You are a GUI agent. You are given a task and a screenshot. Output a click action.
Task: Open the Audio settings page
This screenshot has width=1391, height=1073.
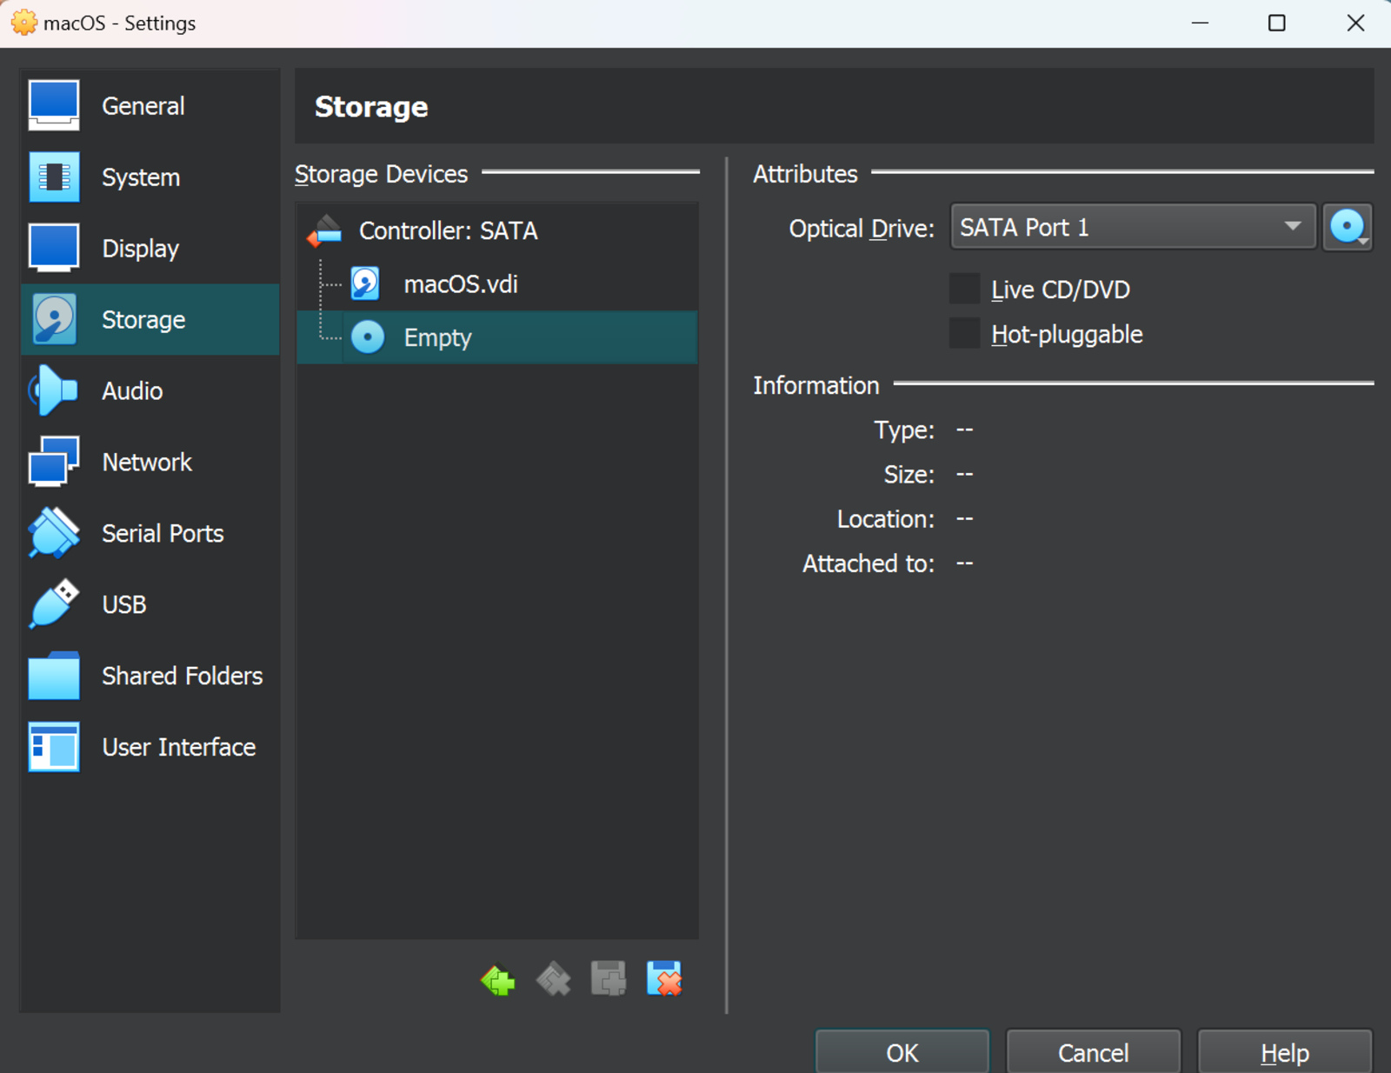(131, 390)
